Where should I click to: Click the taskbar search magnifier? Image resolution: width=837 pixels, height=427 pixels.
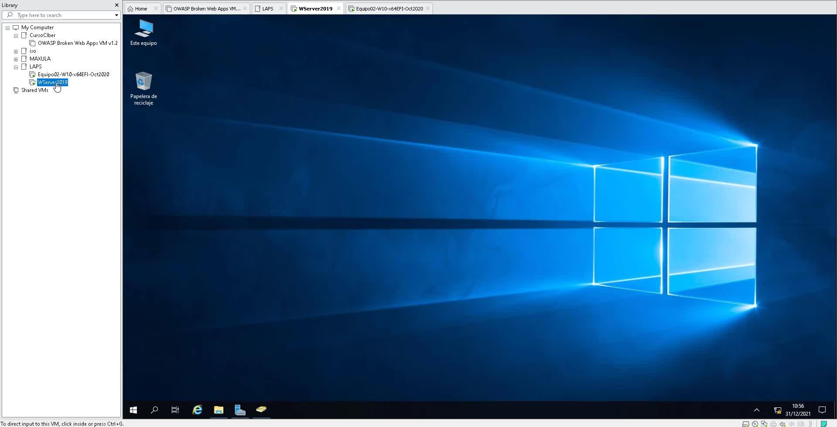pyautogui.click(x=154, y=410)
